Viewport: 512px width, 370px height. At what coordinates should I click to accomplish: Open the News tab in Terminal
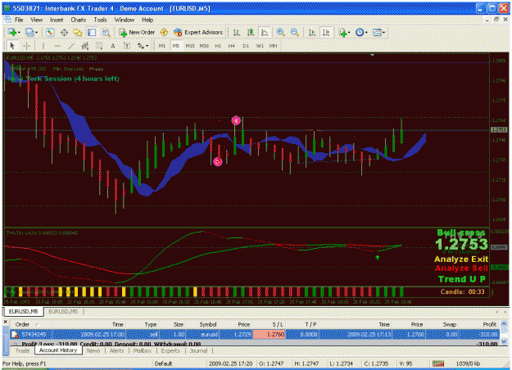93,350
